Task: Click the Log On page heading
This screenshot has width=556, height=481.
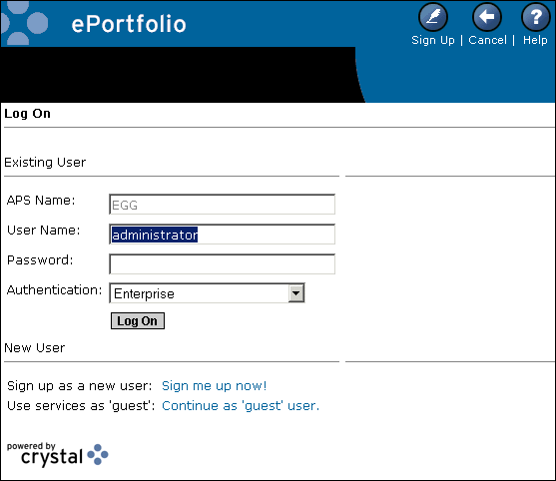Action: 27,114
